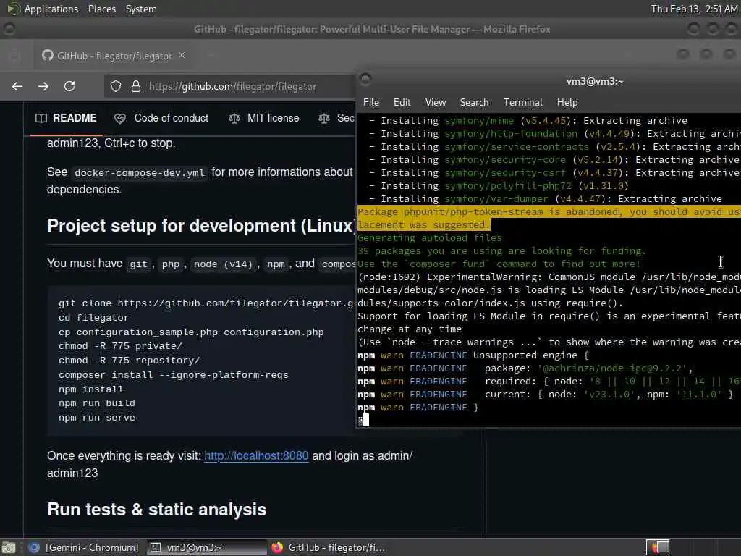741x556 pixels.
Task: Click the Code of conduct heart icon
Action: [x=120, y=118]
